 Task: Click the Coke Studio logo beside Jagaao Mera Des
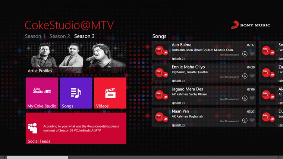[161, 95]
